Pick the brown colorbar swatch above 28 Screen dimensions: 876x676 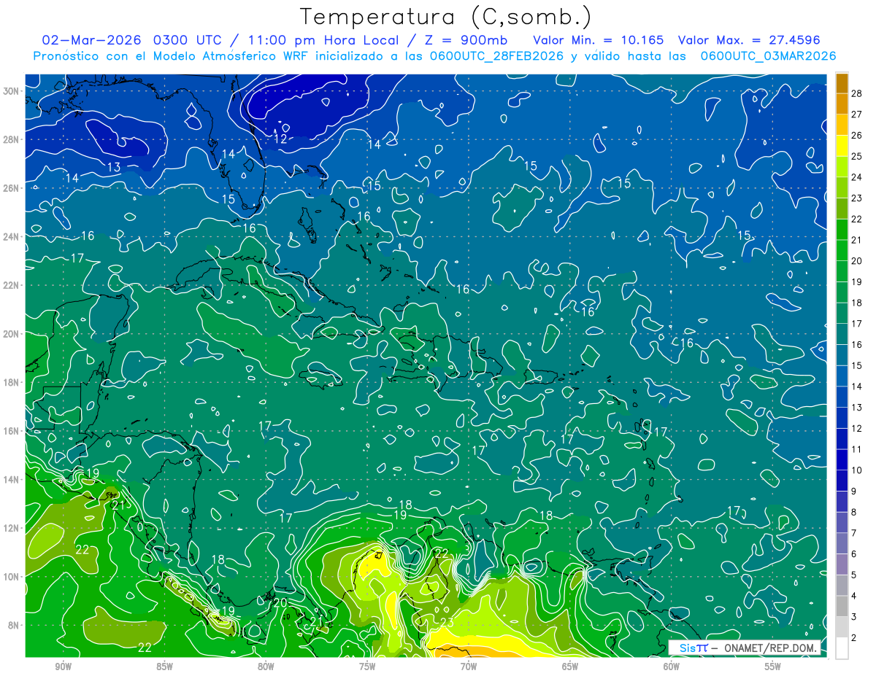coord(842,82)
